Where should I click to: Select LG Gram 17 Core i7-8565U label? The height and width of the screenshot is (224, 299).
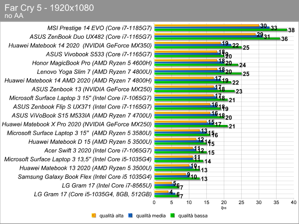tap(107, 186)
